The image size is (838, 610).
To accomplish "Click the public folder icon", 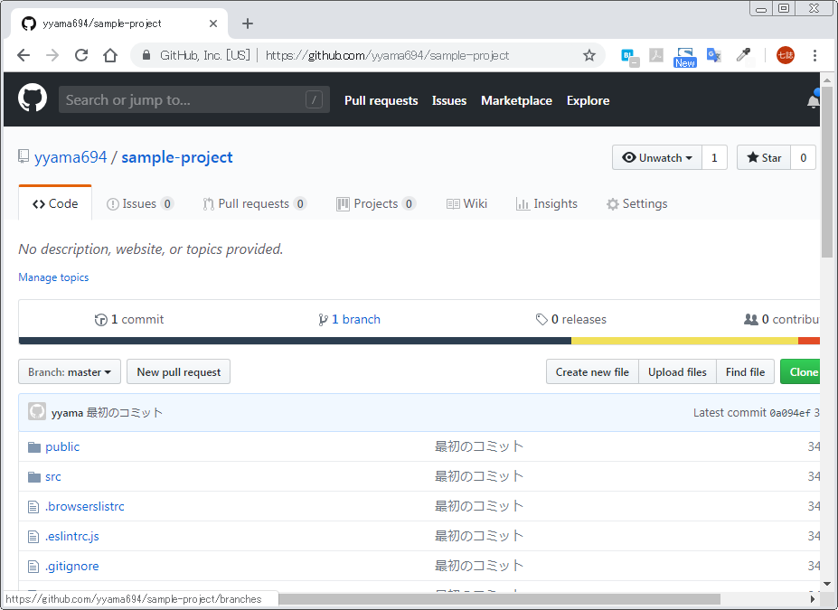I will [34, 447].
